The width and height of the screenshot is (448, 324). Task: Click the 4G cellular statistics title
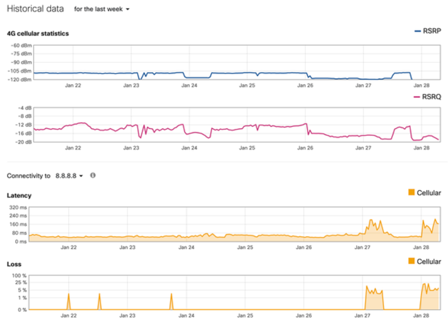38,33
